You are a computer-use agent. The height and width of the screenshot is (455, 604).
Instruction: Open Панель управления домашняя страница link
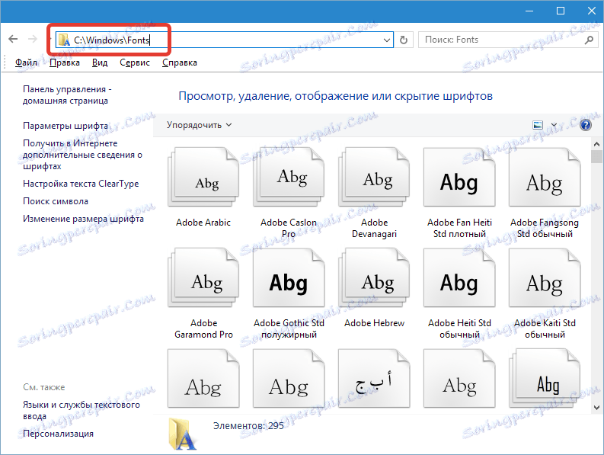[x=67, y=95]
